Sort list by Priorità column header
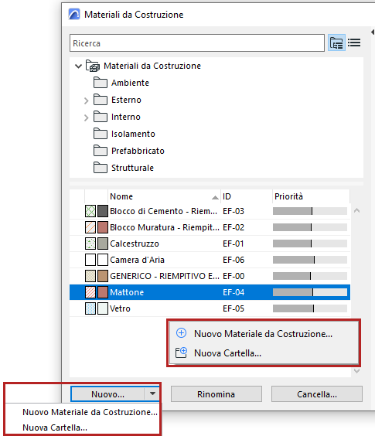375x436 pixels. pyautogui.click(x=311, y=196)
